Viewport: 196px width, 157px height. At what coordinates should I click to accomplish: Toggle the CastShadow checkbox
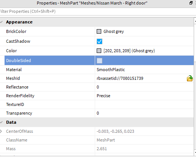tap(99, 41)
